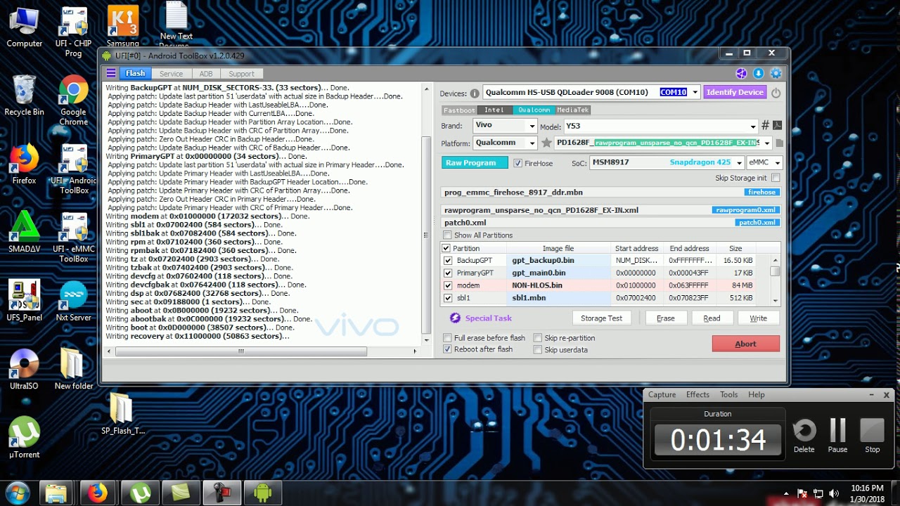Switch to the ADB tab

206,73
